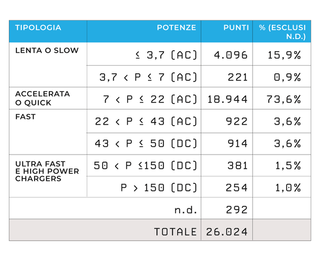The image size is (320, 259).
Task: Select the 26.024 total value
Action: pyautogui.click(x=227, y=232)
